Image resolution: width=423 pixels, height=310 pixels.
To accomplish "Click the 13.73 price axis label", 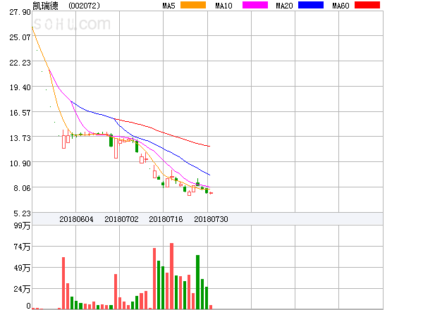I will pos(20,138).
